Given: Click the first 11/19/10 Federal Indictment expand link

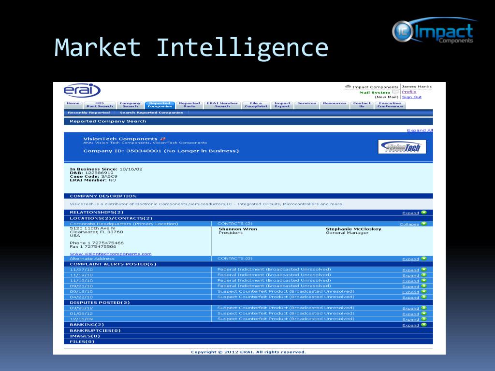Looking at the screenshot, I should (410, 275).
